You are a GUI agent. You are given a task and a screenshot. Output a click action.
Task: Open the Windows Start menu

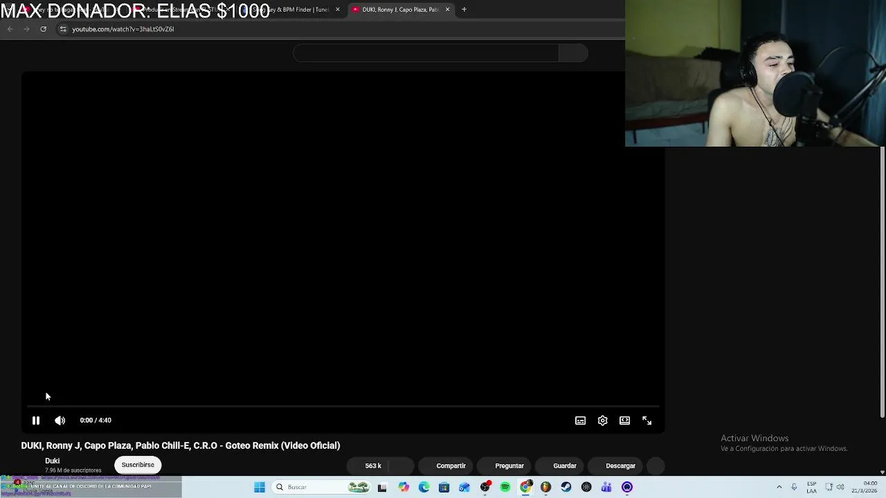[x=260, y=487]
